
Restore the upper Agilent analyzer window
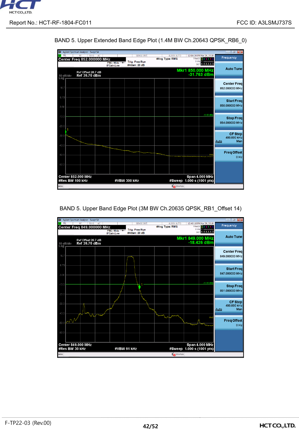[x=234, y=52]
